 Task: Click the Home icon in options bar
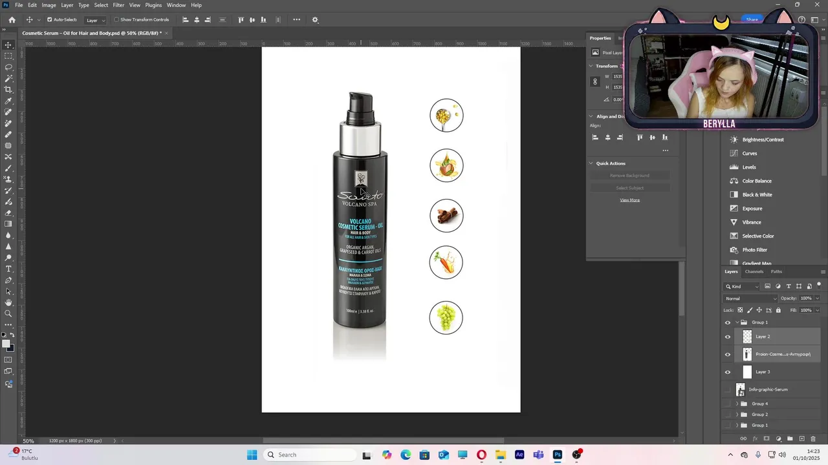coord(12,19)
